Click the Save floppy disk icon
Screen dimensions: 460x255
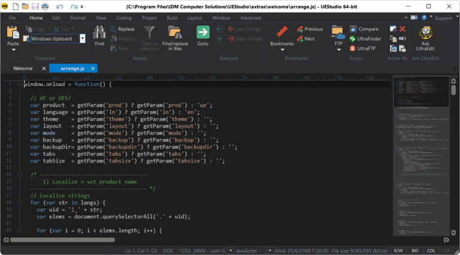[x=35, y=6]
